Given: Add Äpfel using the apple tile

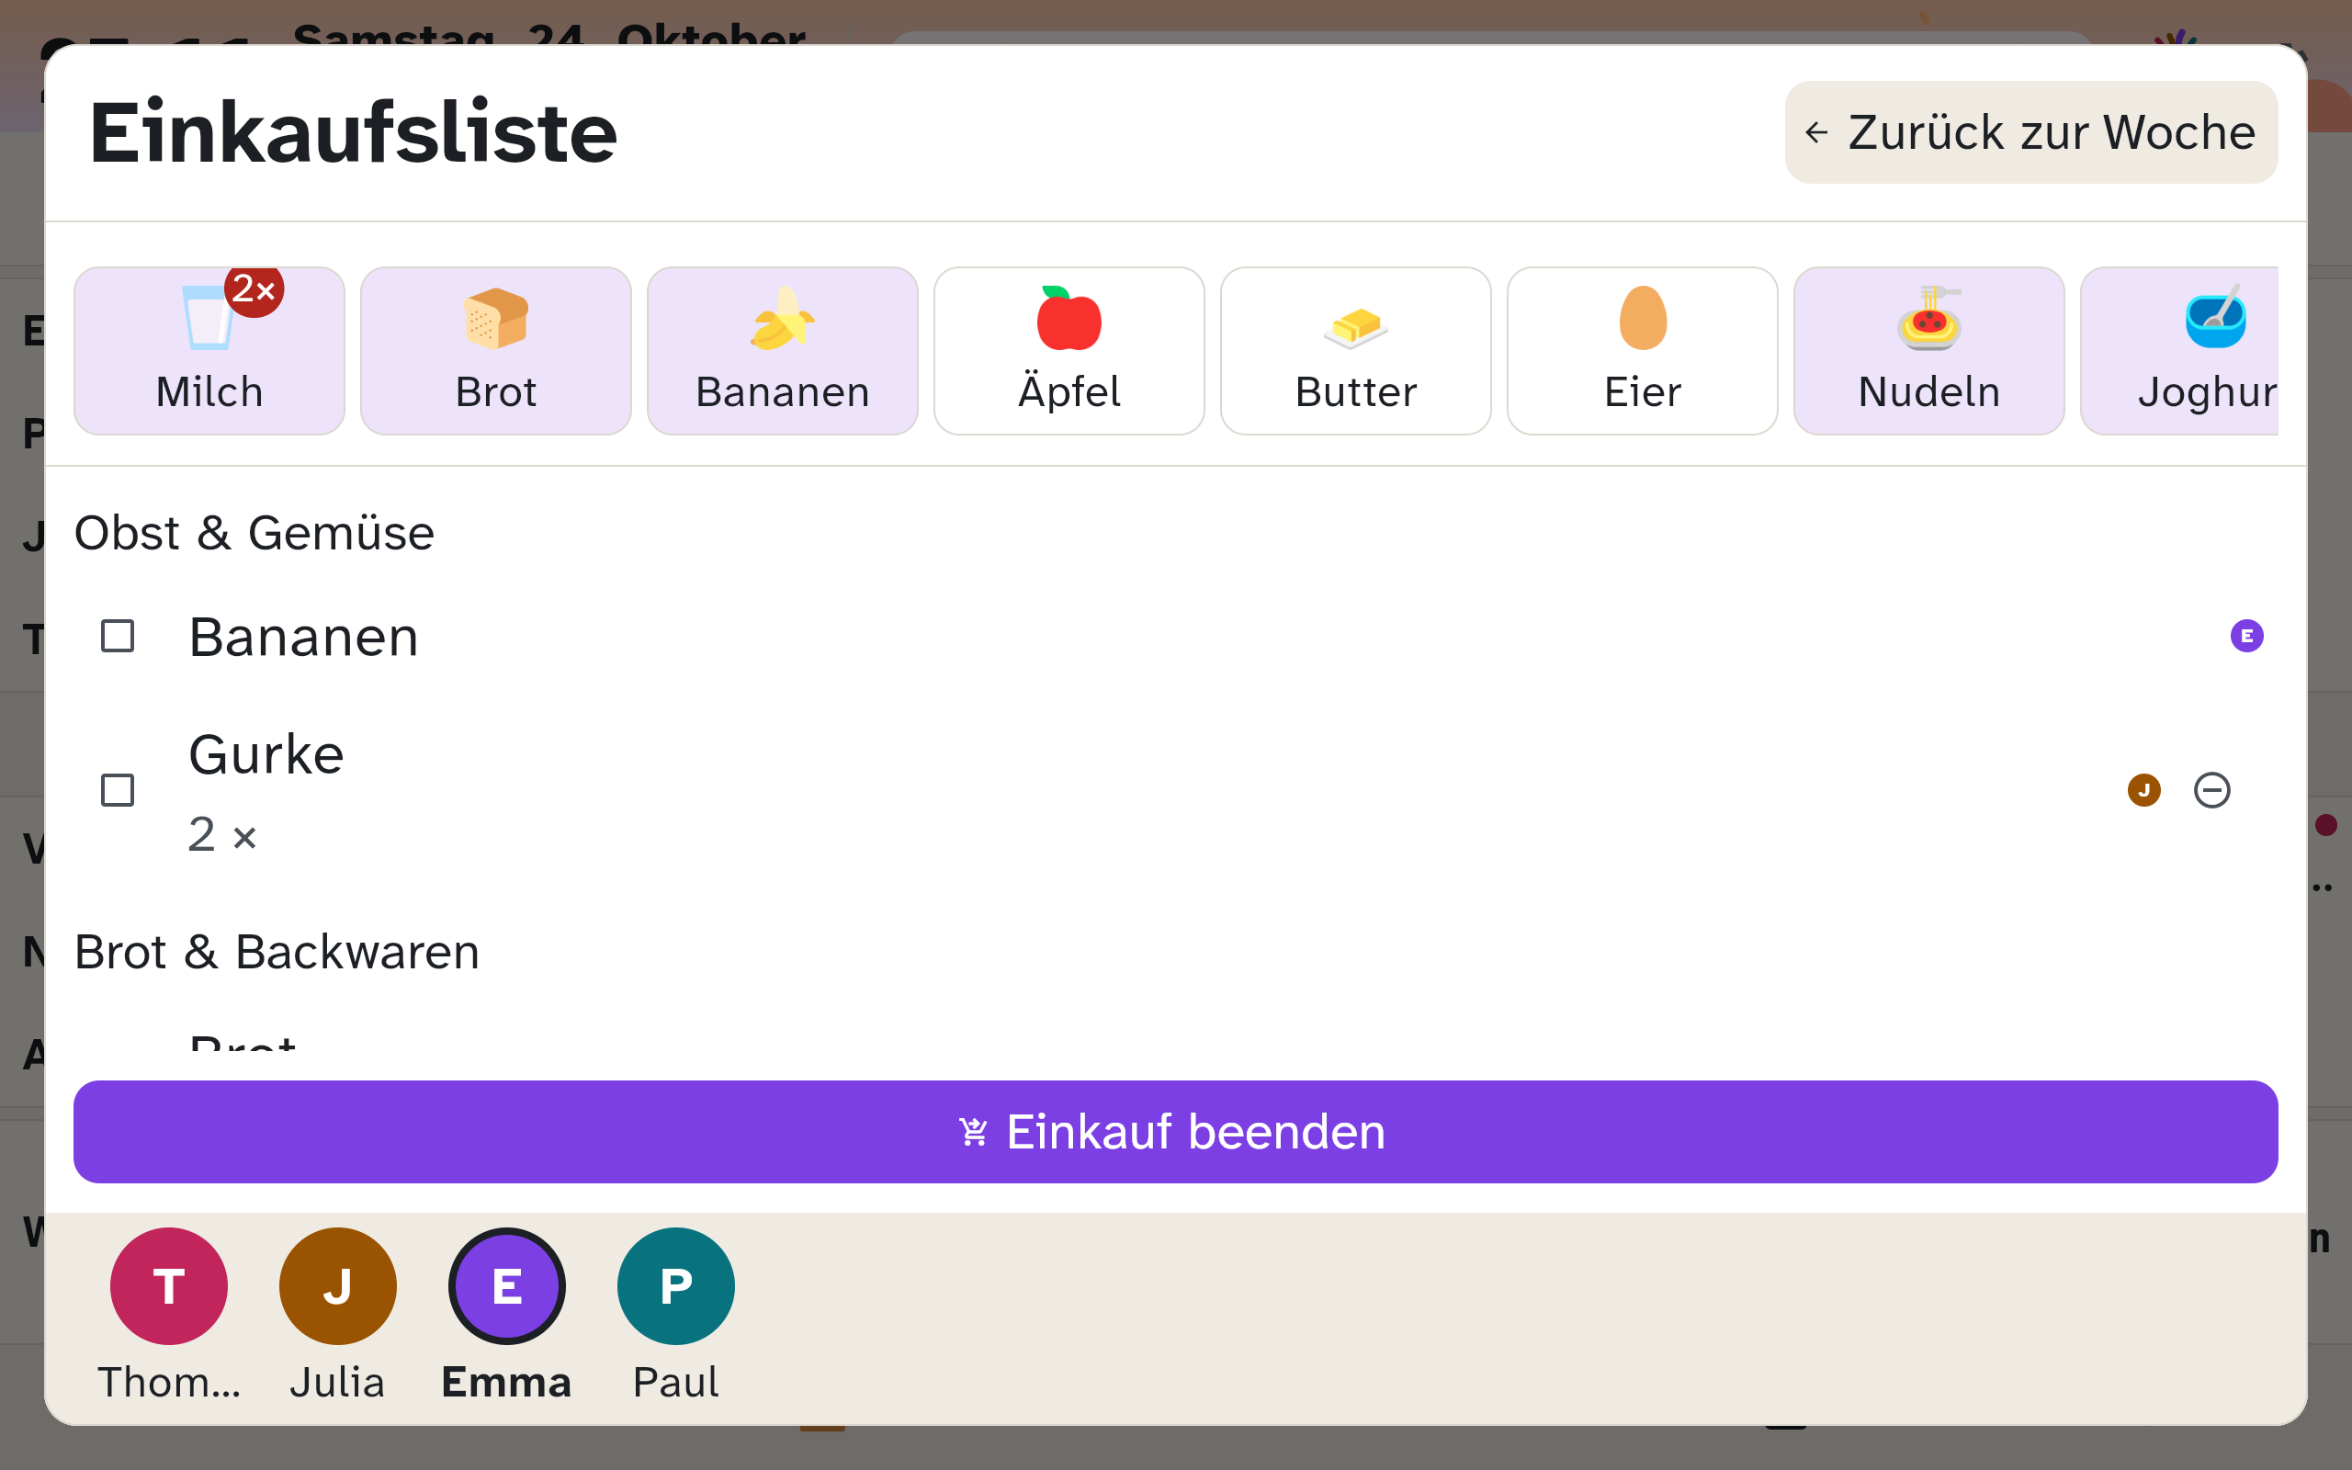Looking at the screenshot, I should 1069,351.
